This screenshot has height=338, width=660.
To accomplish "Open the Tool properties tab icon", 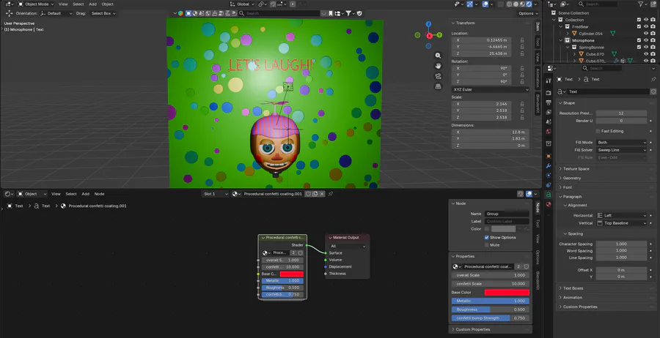I will pos(549,80).
